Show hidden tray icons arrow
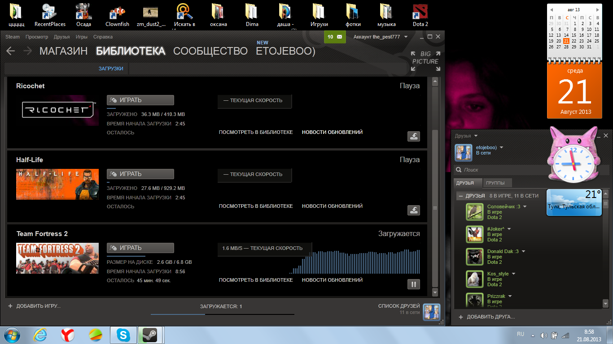The width and height of the screenshot is (613, 344). pyautogui.click(x=533, y=335)
